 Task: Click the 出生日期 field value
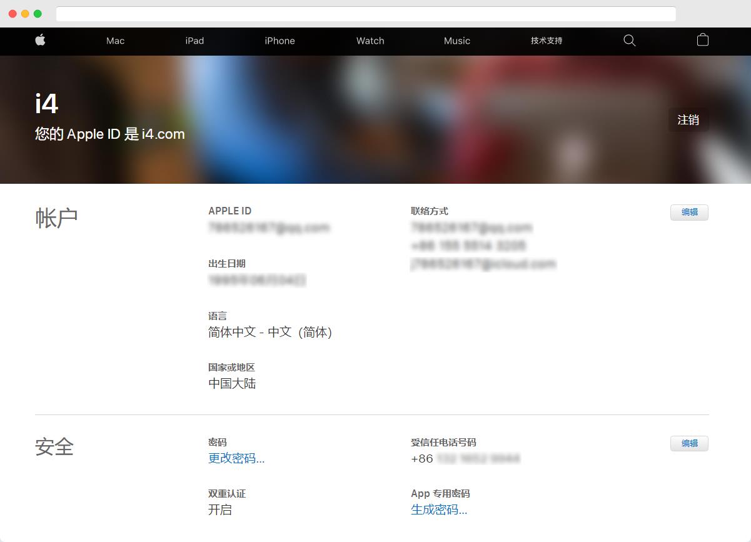click(256, 280)
